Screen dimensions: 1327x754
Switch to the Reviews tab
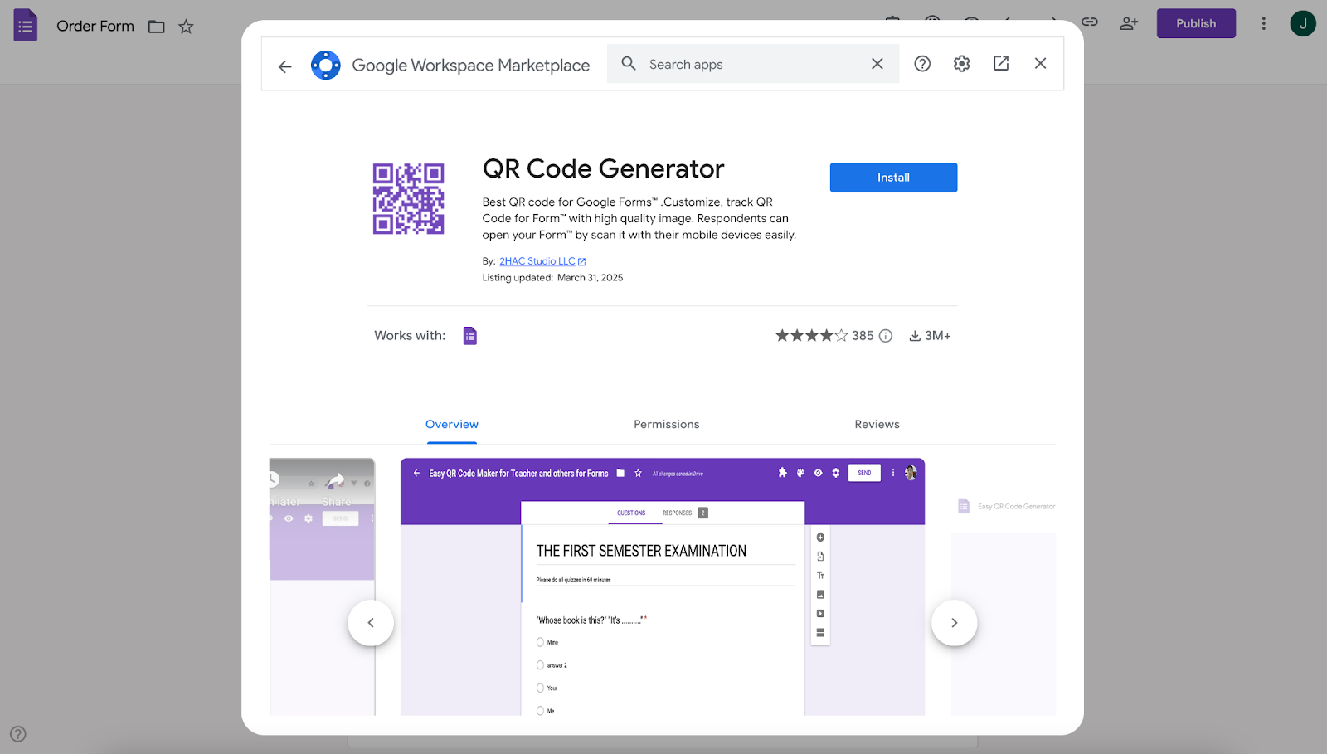tap(877, 425)
